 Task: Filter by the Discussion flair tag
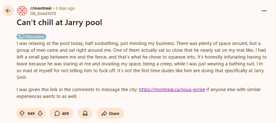tap(31, 37)
